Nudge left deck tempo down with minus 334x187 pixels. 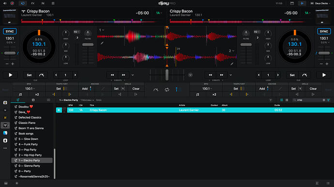point(7,64)
